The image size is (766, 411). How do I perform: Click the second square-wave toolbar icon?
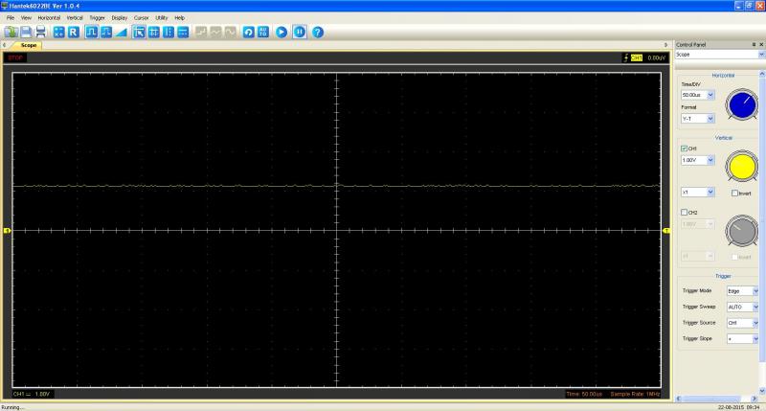pos(106,33)
